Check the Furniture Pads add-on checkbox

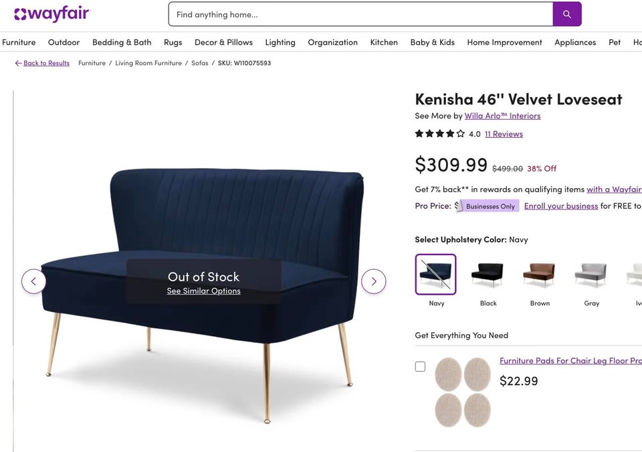coord(420,366)
